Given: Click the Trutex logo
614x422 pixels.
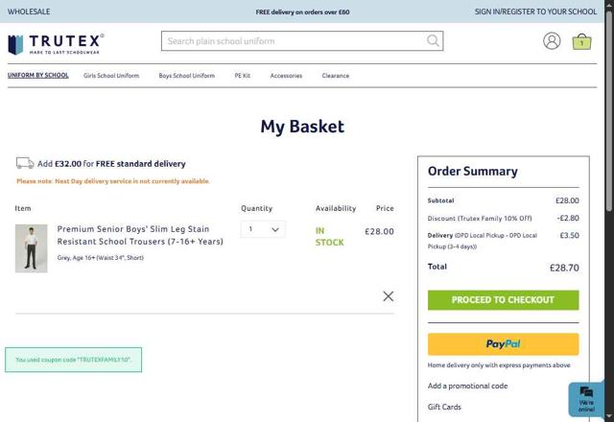Looking at the screenshot, I should coord(56,44).
